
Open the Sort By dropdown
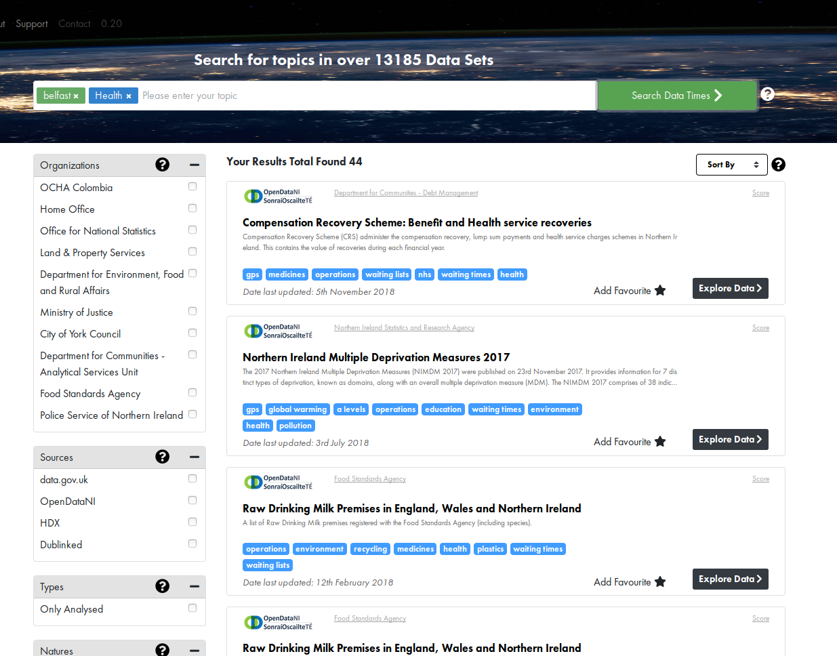pos(732,165)
